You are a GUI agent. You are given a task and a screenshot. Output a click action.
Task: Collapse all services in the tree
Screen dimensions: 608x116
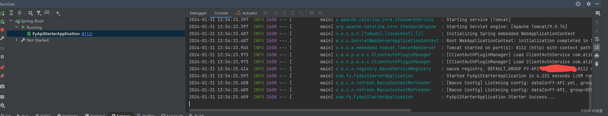point(20,13)
